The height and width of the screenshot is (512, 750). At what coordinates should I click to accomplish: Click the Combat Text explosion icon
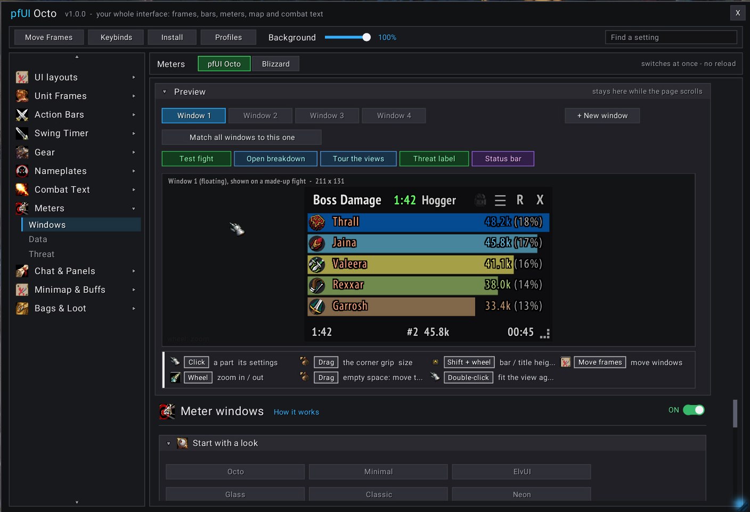[22, 190]
